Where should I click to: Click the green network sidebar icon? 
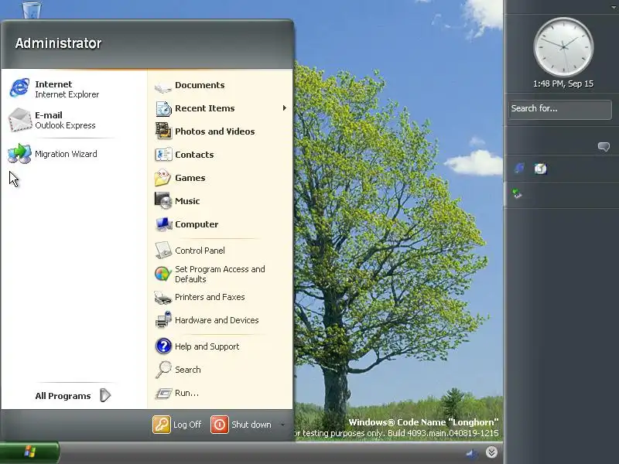tap(517, 194)
